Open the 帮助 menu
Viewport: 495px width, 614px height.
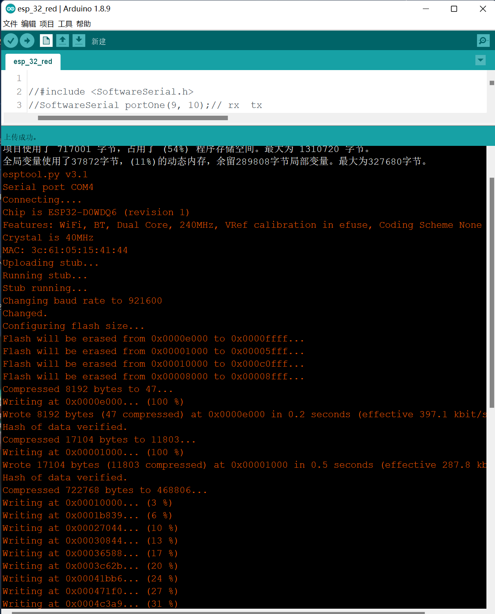84,24
